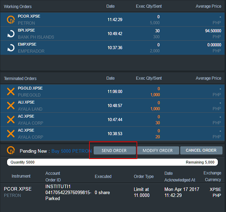Click the PCOR.XPSE instrument in order details
This screenshot has height=212, width=226.
(18, 189)
